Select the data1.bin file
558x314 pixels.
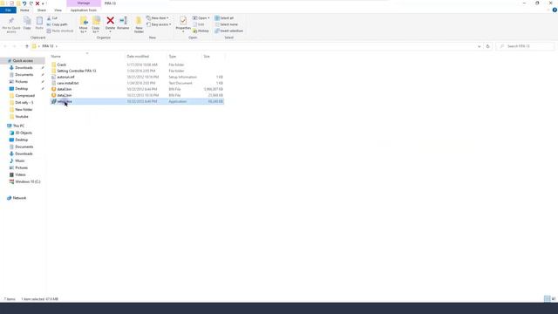pos(64,89)
